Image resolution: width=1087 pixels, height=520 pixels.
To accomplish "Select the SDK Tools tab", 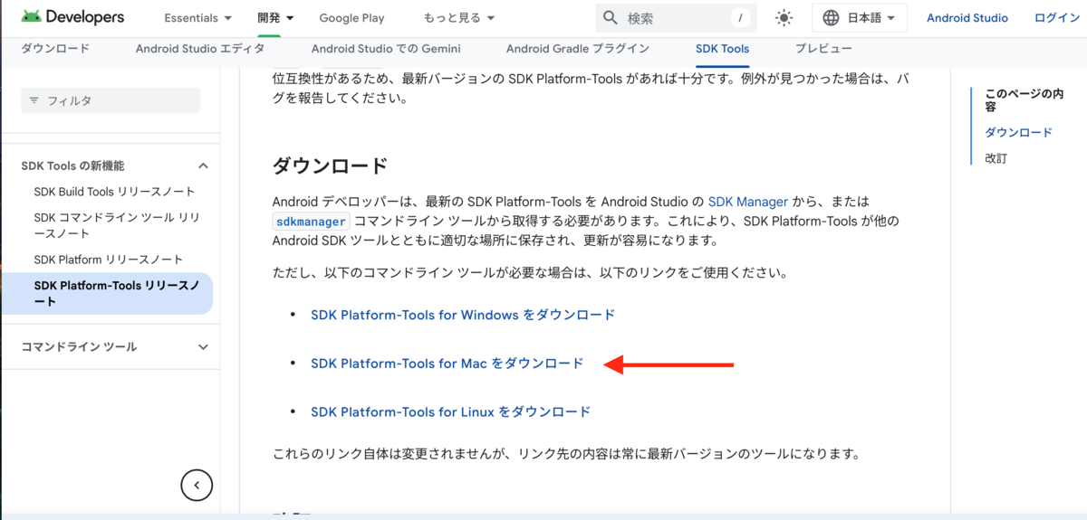I will click(x=722, y=49).
